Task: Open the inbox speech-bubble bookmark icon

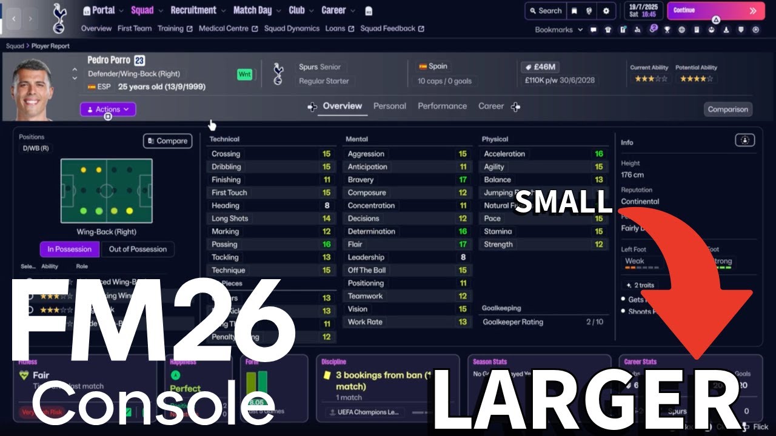Action: [594, 30]
